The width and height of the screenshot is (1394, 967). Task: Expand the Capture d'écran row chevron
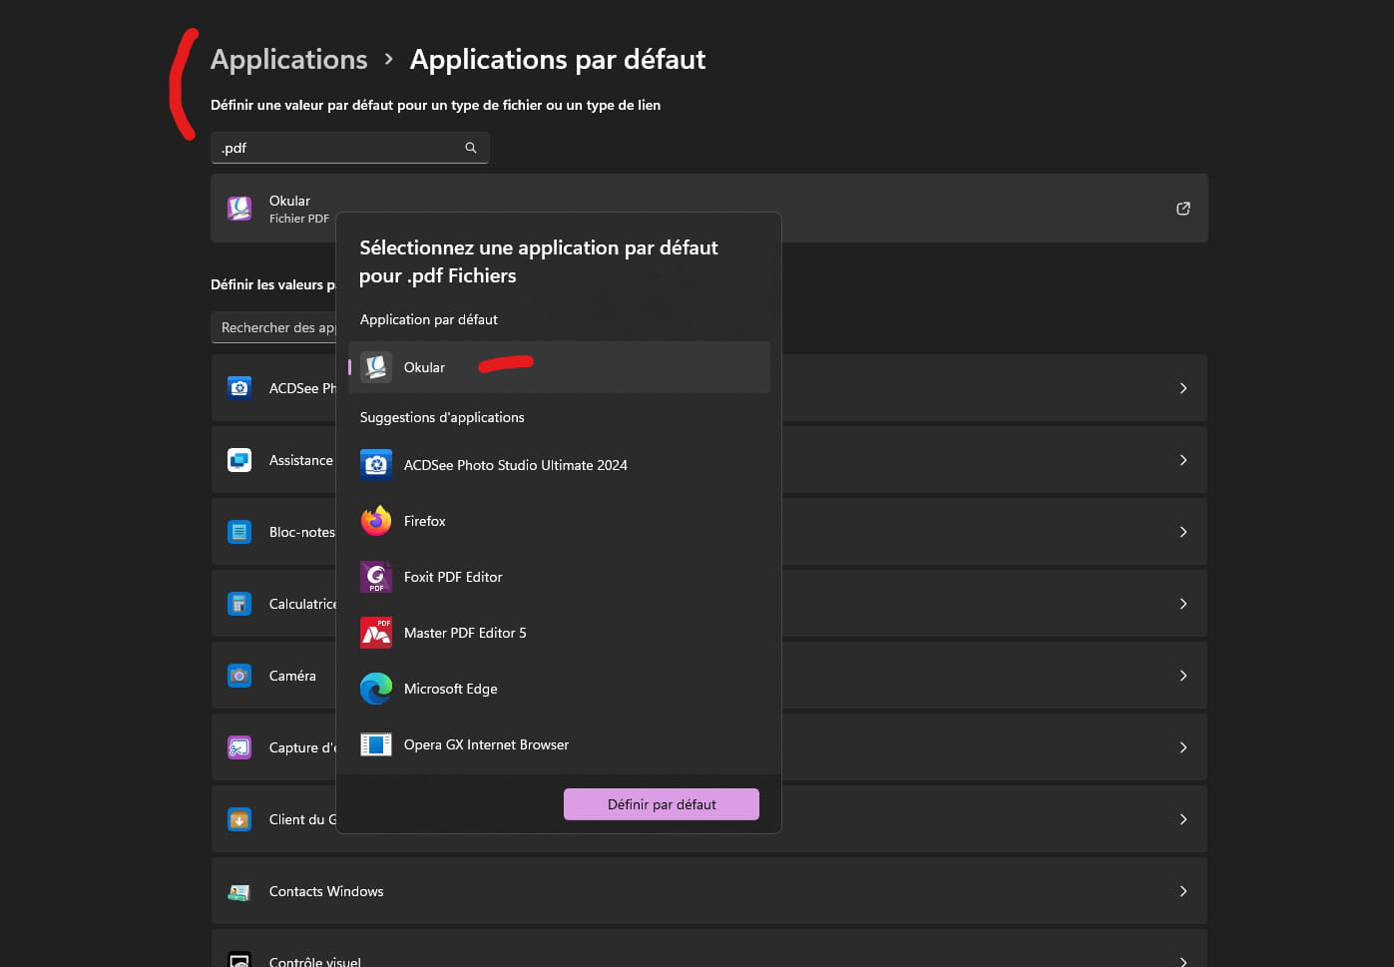(x=1183, y=747)
